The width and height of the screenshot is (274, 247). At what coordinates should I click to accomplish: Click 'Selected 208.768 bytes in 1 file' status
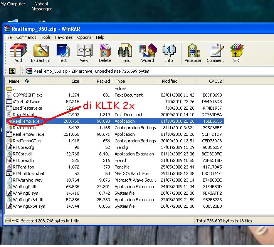click(x=50, y=221)
